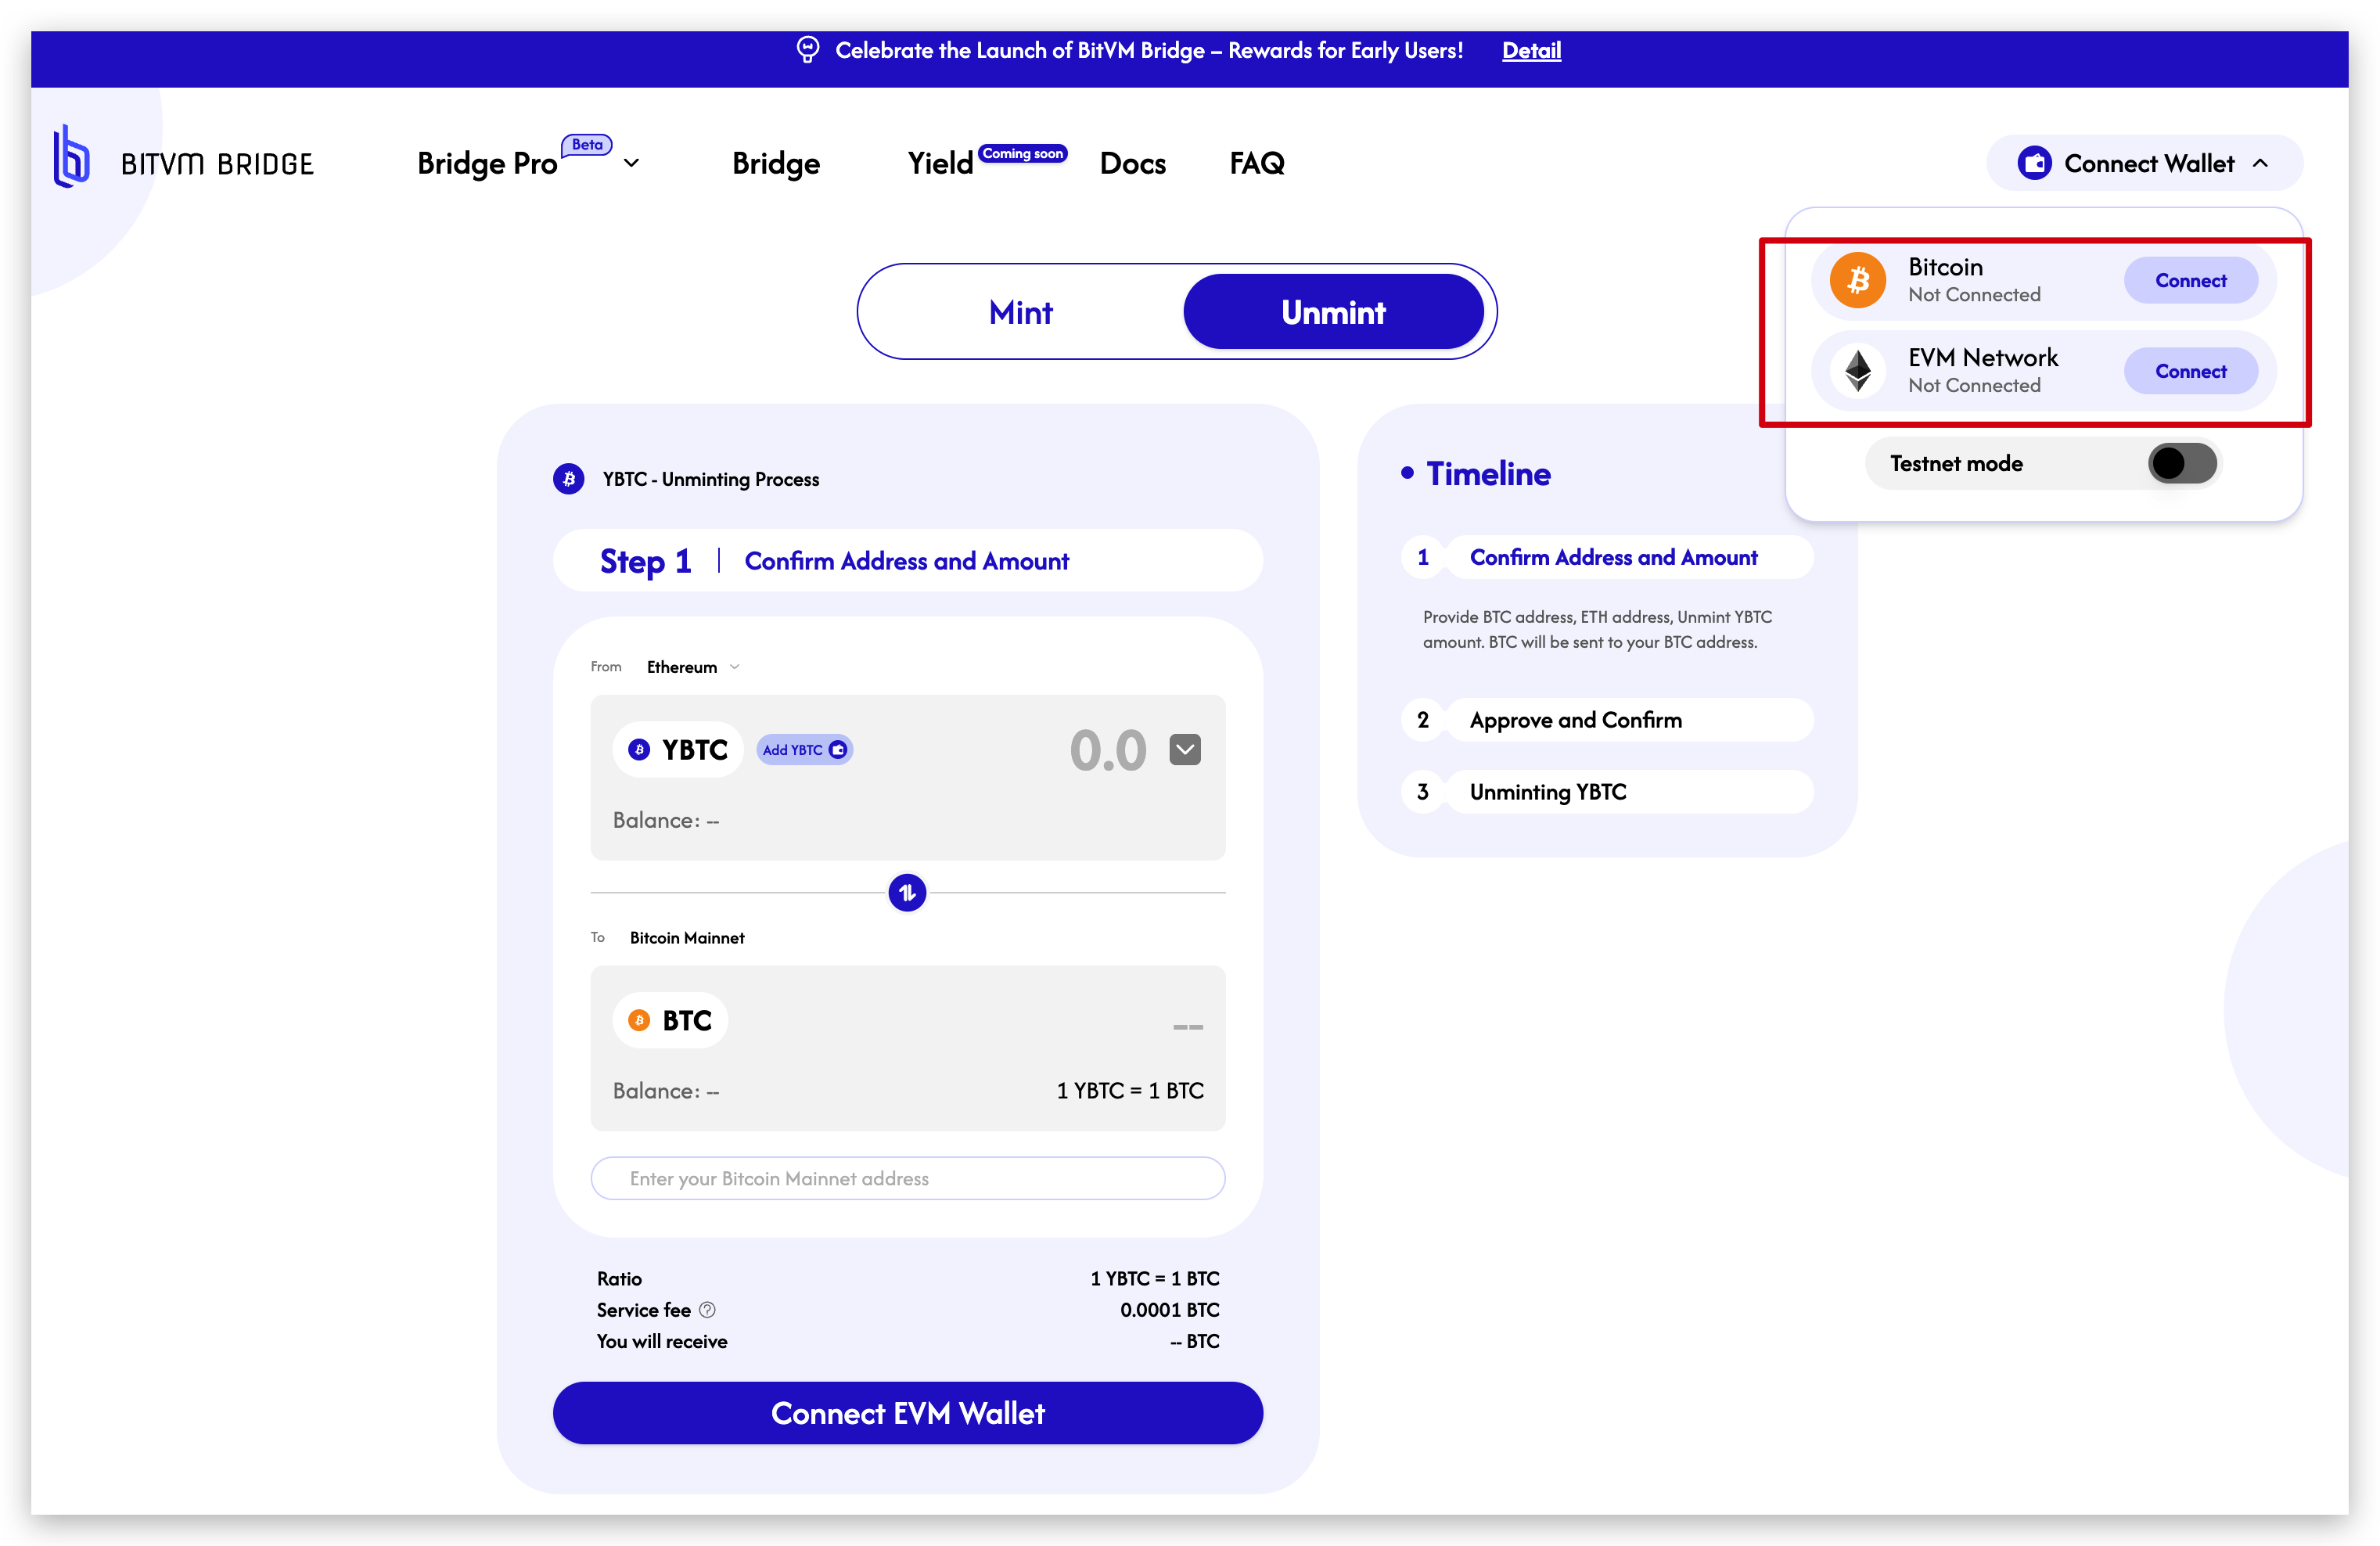Viewport: 2380px width, 1546px height.
Task: Collapse the Connect Wallet dropdown
Action: click(x=2260, y=163)
